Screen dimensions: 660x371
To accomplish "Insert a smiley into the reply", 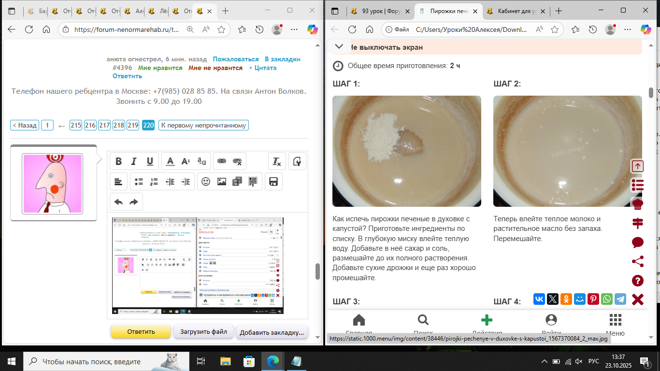I will tap(206, 182).
